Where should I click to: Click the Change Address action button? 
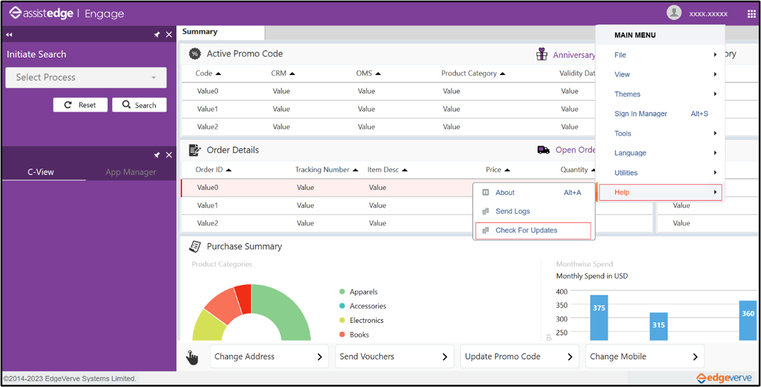(x=269, y=356)
